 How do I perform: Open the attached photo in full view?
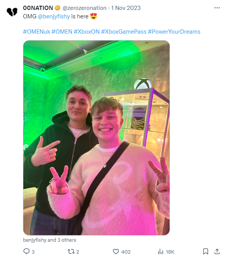point(96,138)
